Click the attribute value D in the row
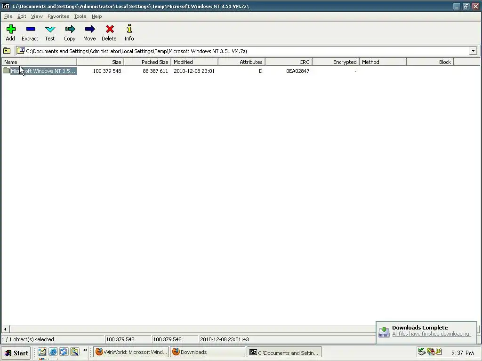 (260, 71)
